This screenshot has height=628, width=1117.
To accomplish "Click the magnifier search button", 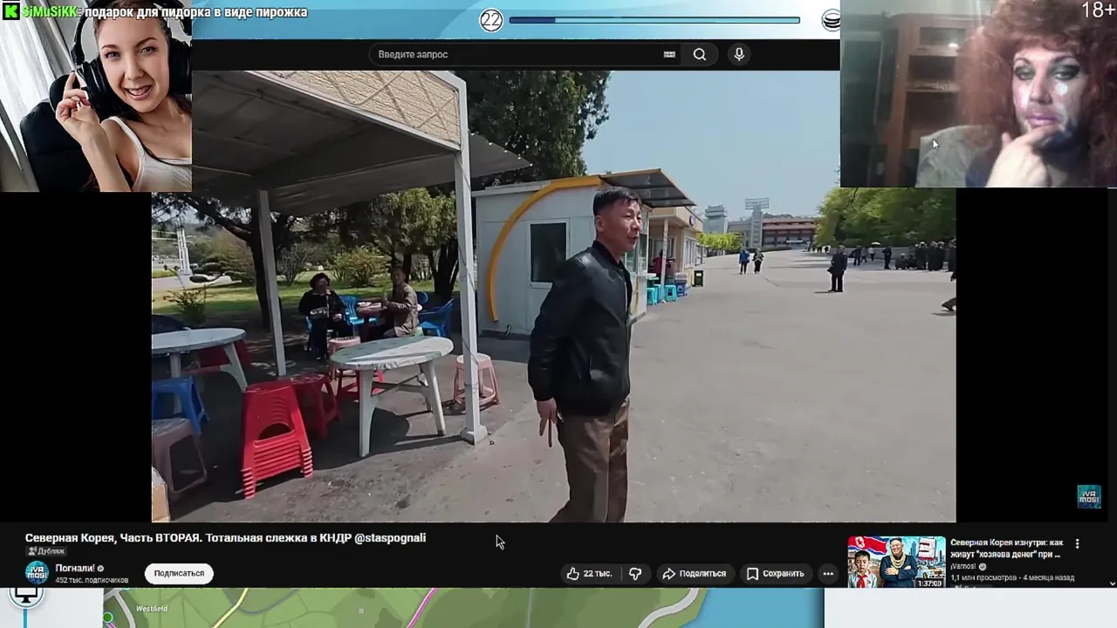I will pyautogui.click(x=700, y=54).
